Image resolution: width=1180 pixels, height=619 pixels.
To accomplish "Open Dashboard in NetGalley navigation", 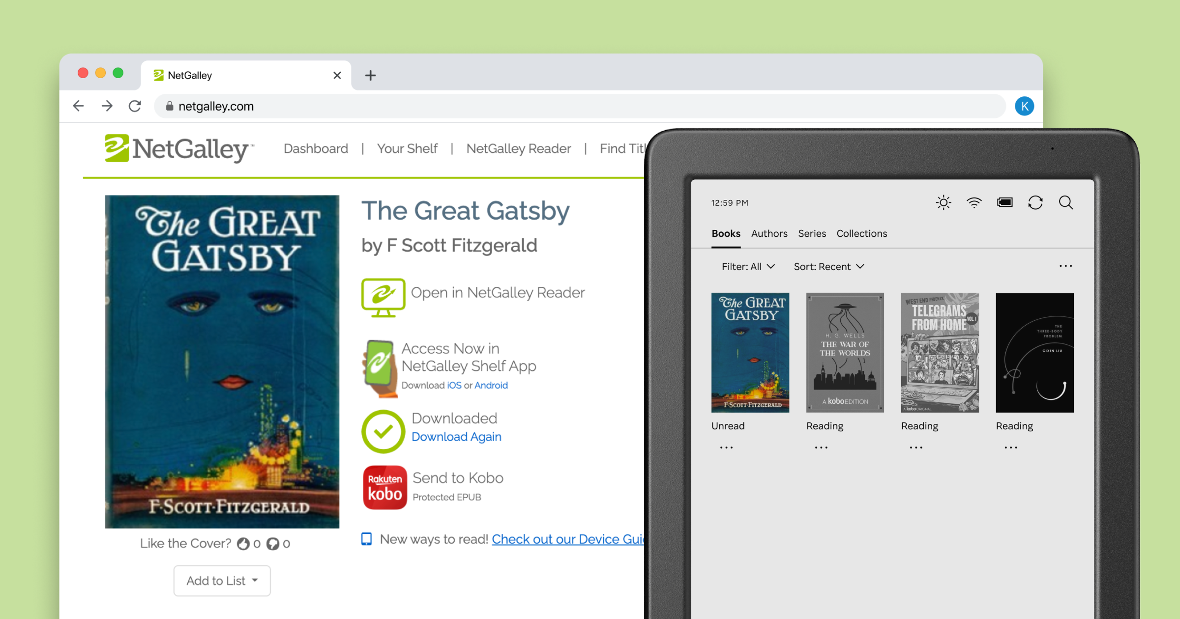I will pyautogui.click(x=316, y=148).
